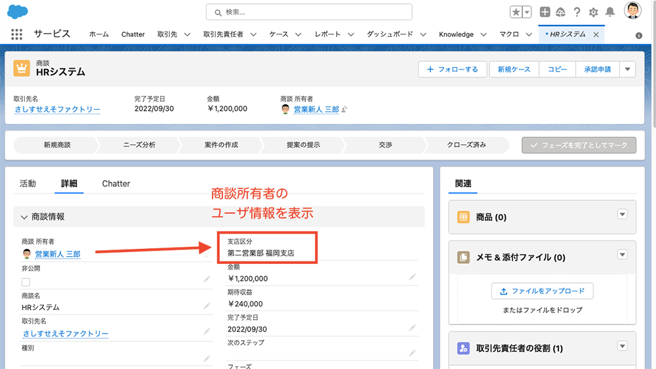Expand the マクロ nav dropdown

point(529,35)
